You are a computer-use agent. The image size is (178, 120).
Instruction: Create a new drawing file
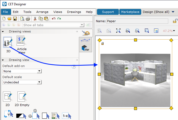coord(4,18)
